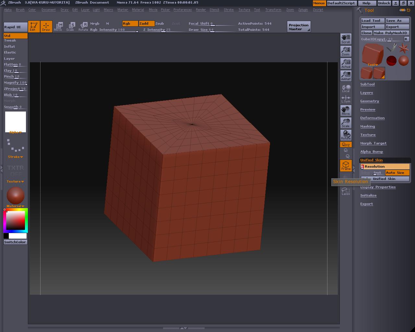
Task: Adjust the Rgb Intensity slider
Action: (114, 30)
